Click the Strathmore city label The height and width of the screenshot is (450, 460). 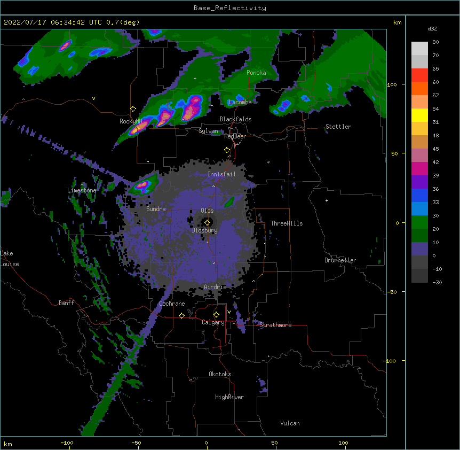275,325
